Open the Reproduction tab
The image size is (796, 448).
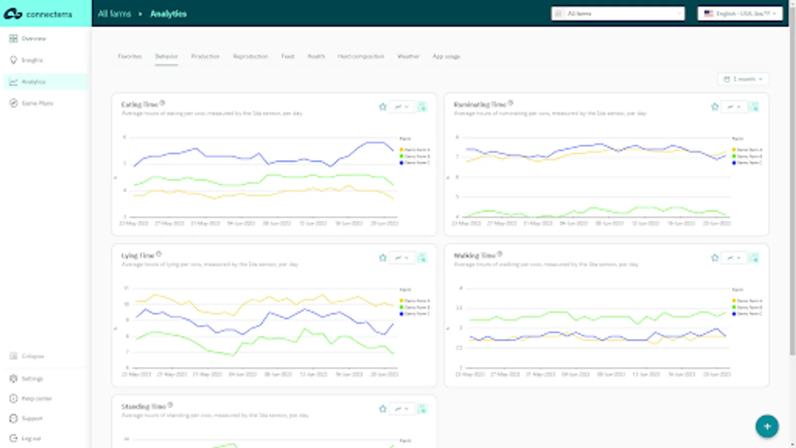click(250, 56)
